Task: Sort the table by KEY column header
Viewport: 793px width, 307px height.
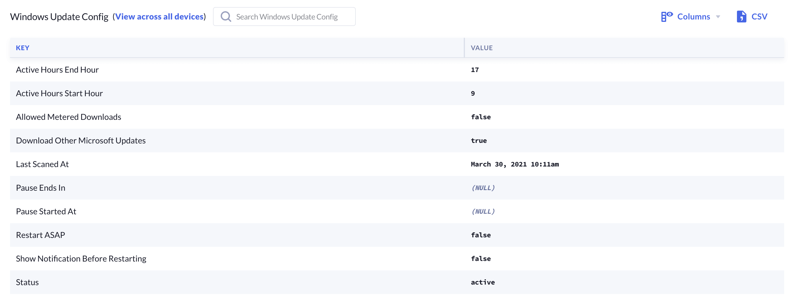Action: click(22, 48)
